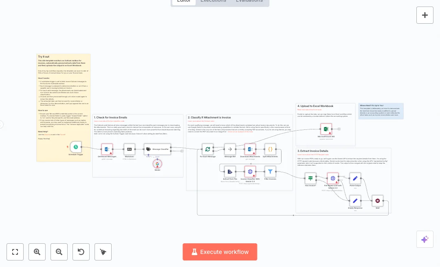Viewport: 440px width, 267px height.
Task: Fit the workflow to view
Action: point(15,252)
